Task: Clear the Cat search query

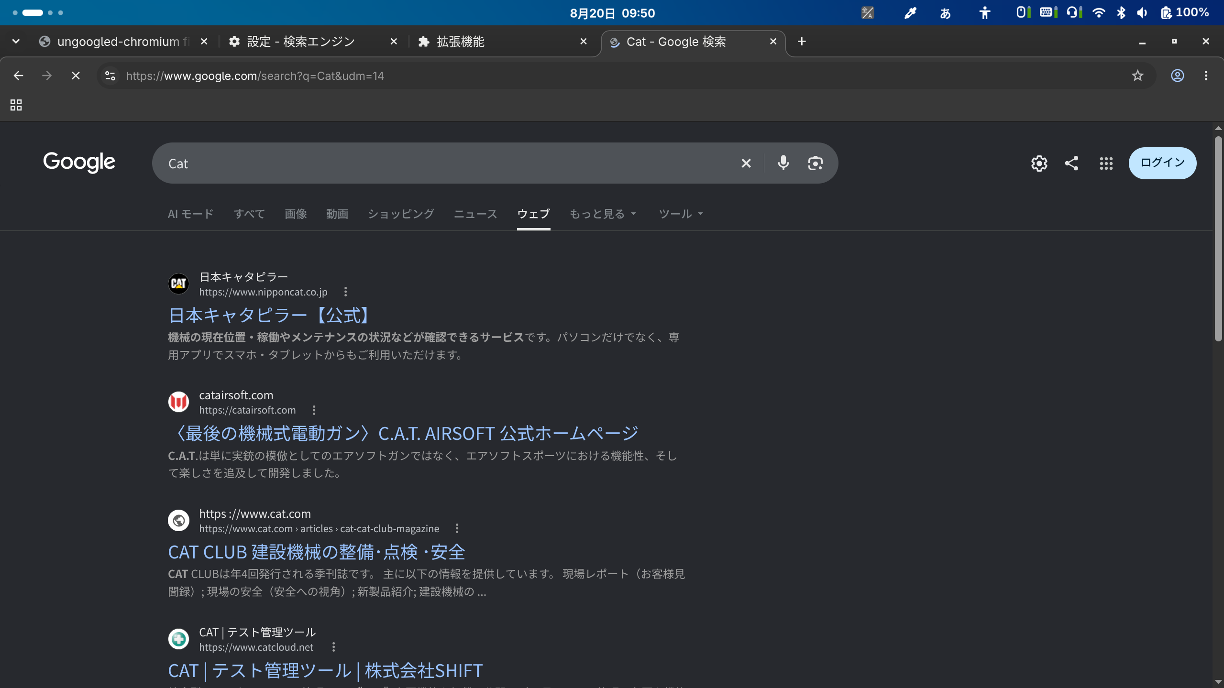Action: pos(746,164)
